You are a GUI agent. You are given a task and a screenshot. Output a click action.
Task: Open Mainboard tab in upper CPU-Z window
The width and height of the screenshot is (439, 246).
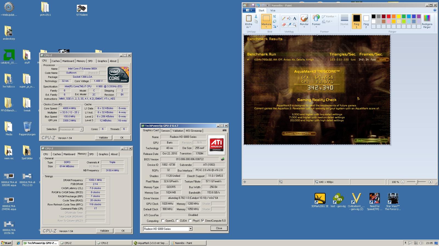[68, 61]
